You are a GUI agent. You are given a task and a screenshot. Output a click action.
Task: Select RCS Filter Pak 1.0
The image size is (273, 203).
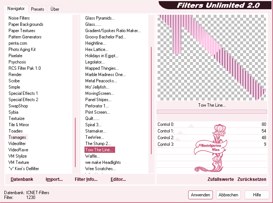pyautogui.click(x=25, y=68)
